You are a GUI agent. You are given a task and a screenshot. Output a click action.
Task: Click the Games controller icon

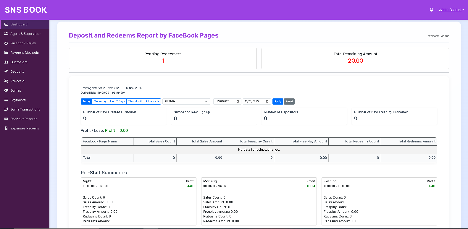pos(6,90)
